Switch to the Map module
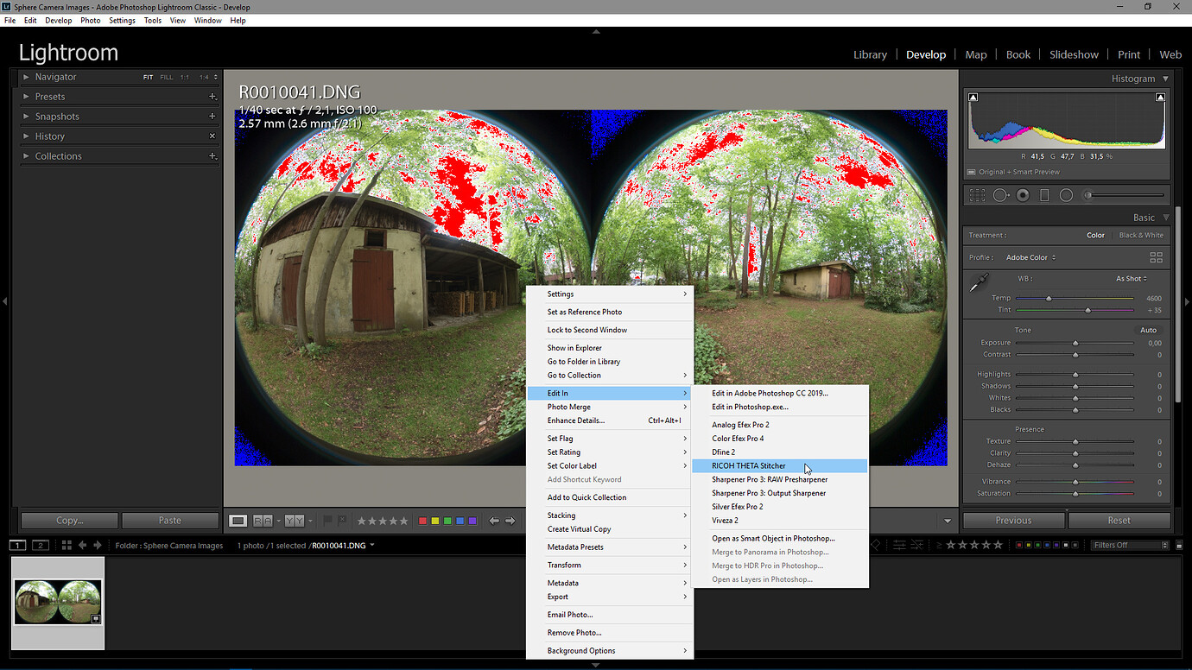The height and width of the screenshot is (670, 1192). click(976, 54)
